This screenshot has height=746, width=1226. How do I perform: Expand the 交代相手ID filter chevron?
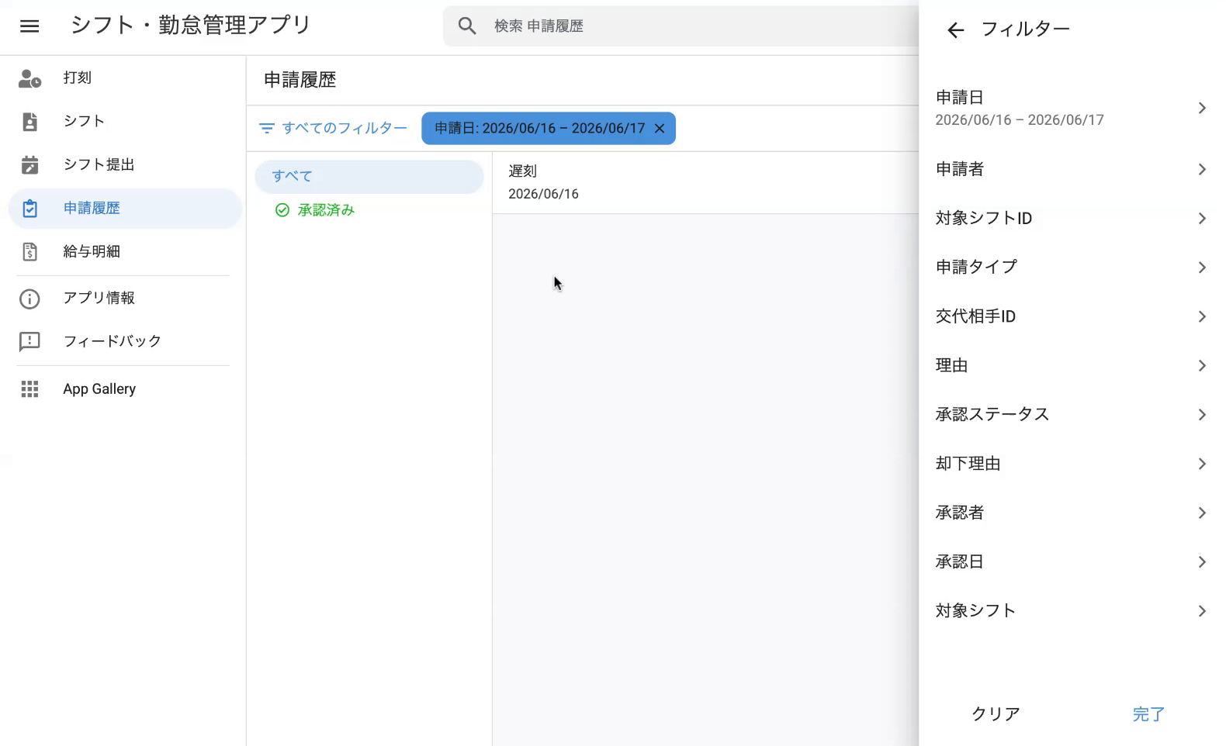1202,317
